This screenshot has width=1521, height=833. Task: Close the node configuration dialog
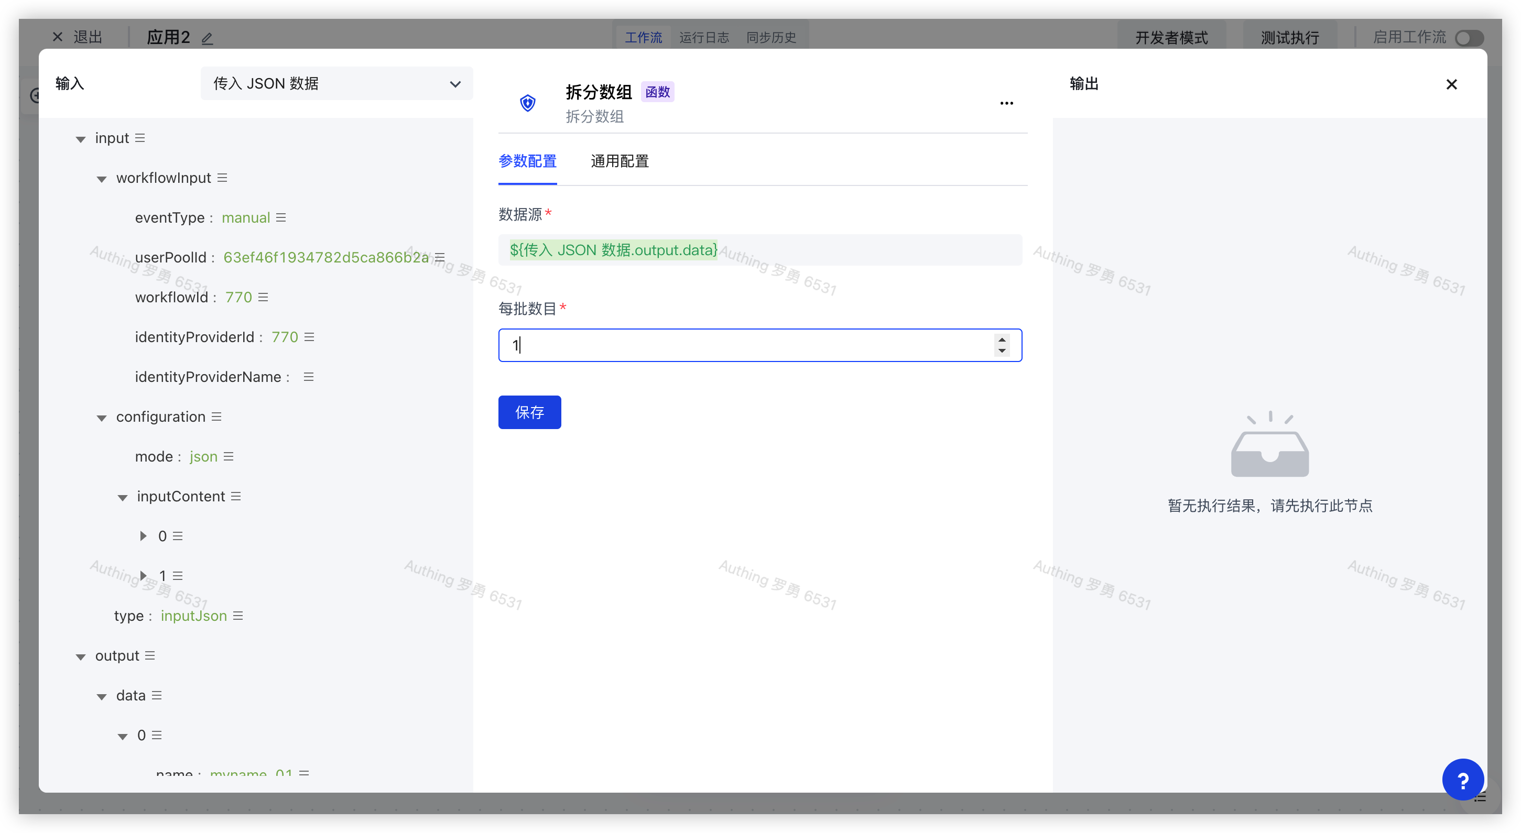1451,84
